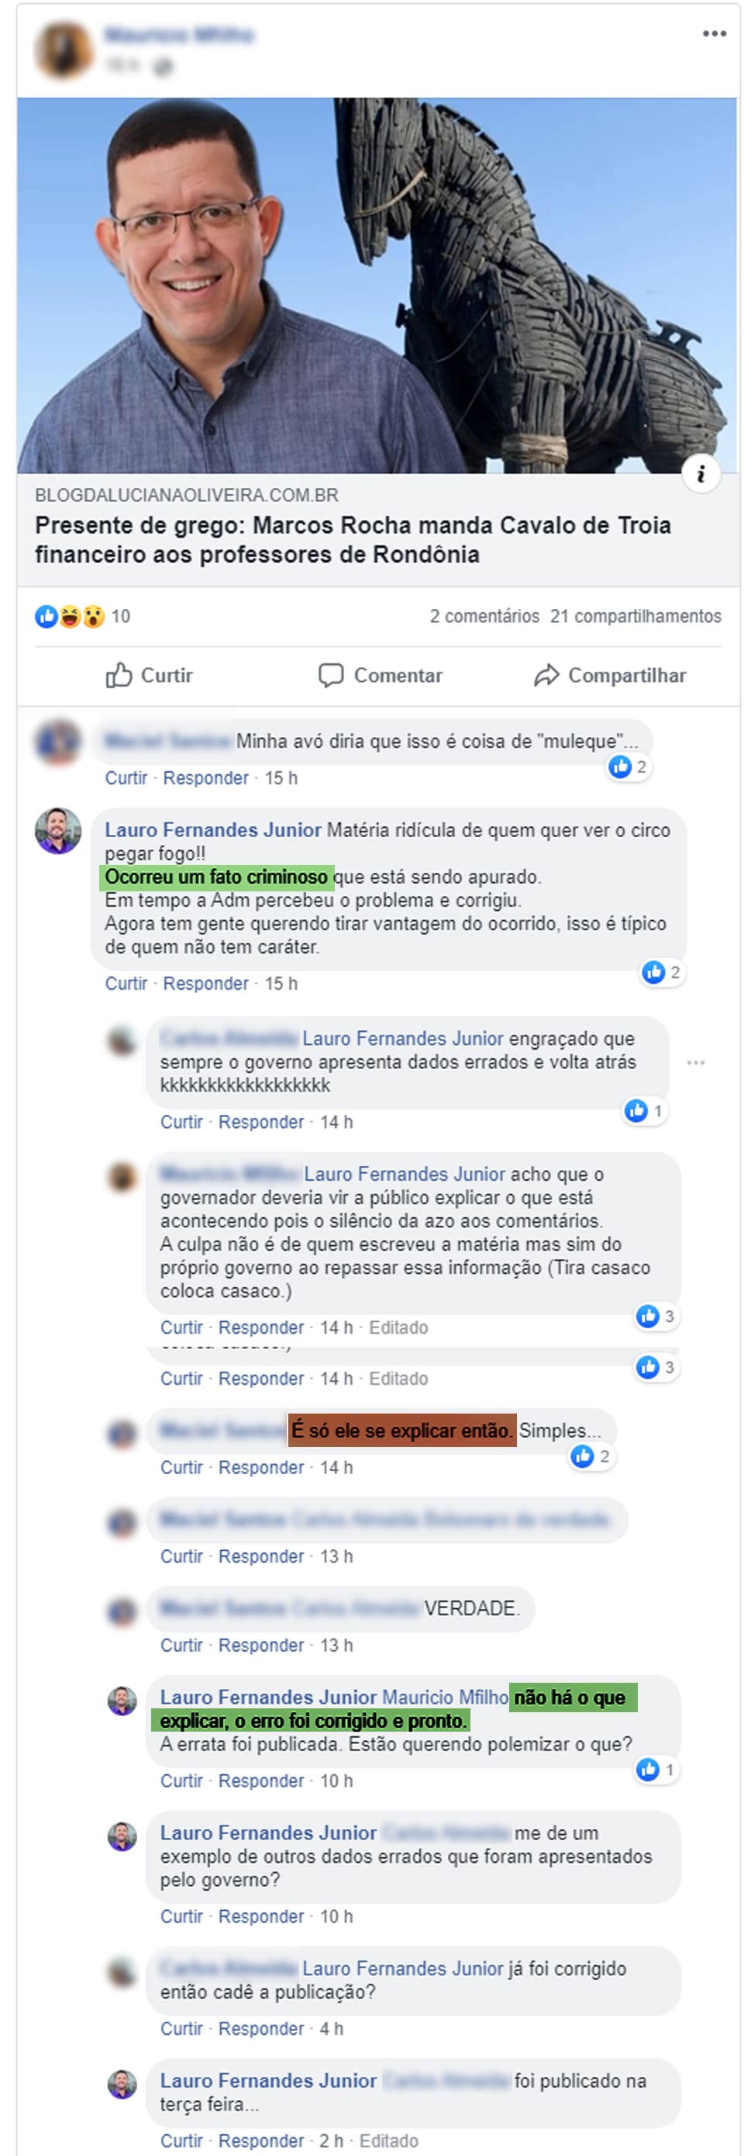
Task: Click 'Editado' on the governador comment
Action: pos(399,1327)
